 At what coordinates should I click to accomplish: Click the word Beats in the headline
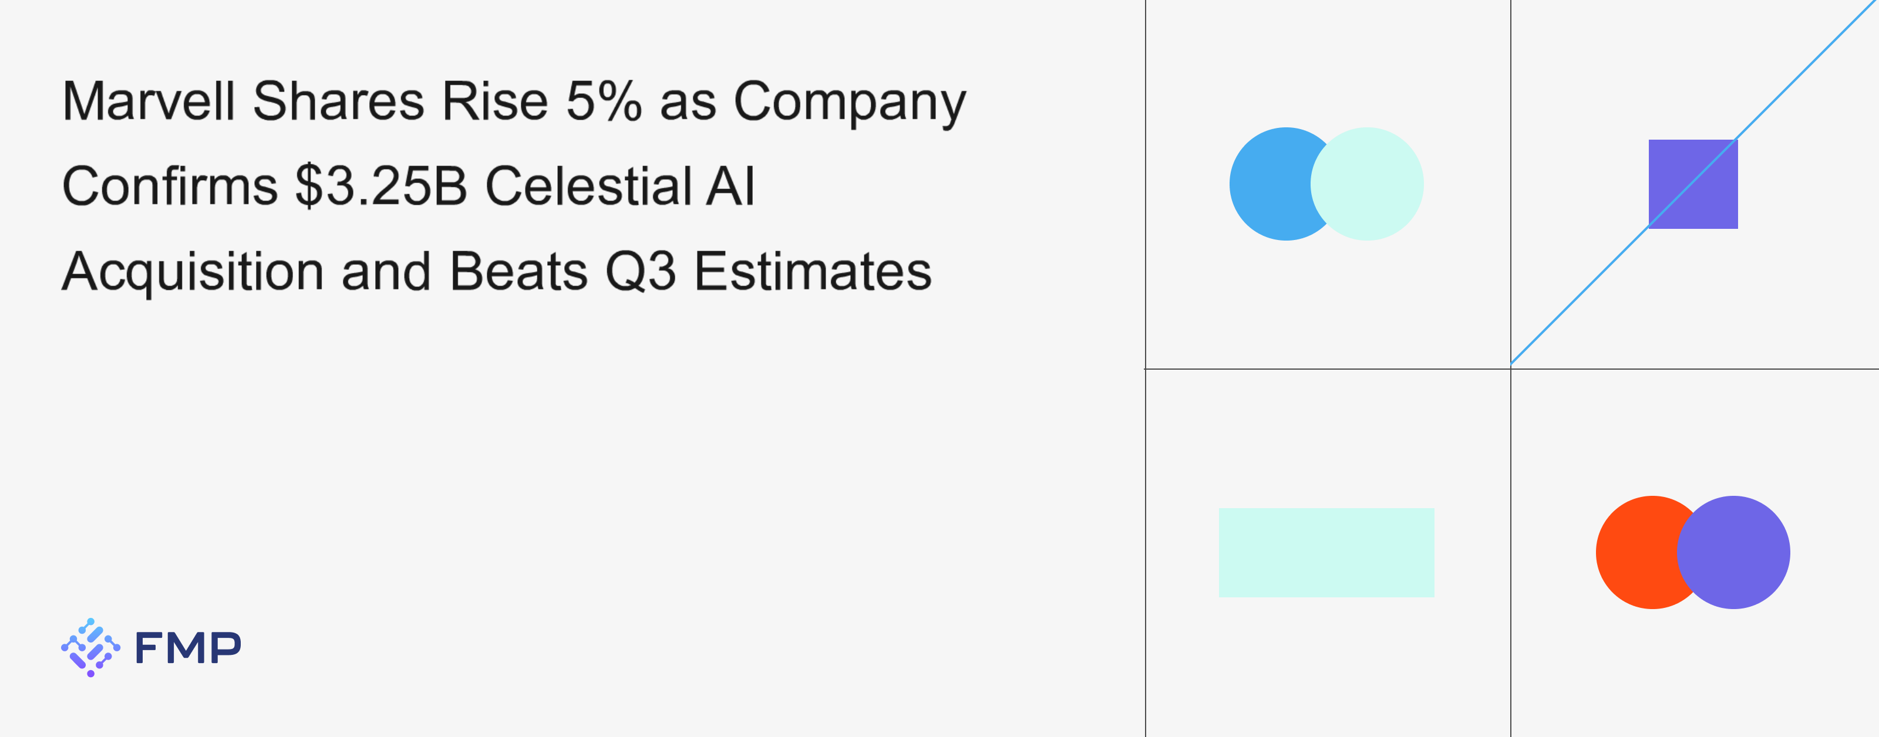tap(518, 271)
